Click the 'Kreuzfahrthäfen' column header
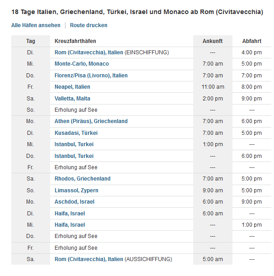 click(x=75, y=41)
